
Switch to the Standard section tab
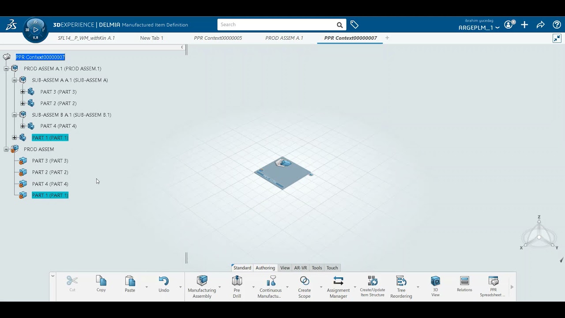pyautogui.click(x=242, y=268)
